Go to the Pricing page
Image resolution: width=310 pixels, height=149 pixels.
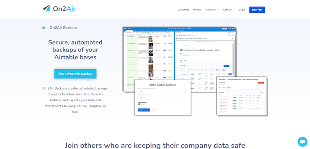(197, 10)
